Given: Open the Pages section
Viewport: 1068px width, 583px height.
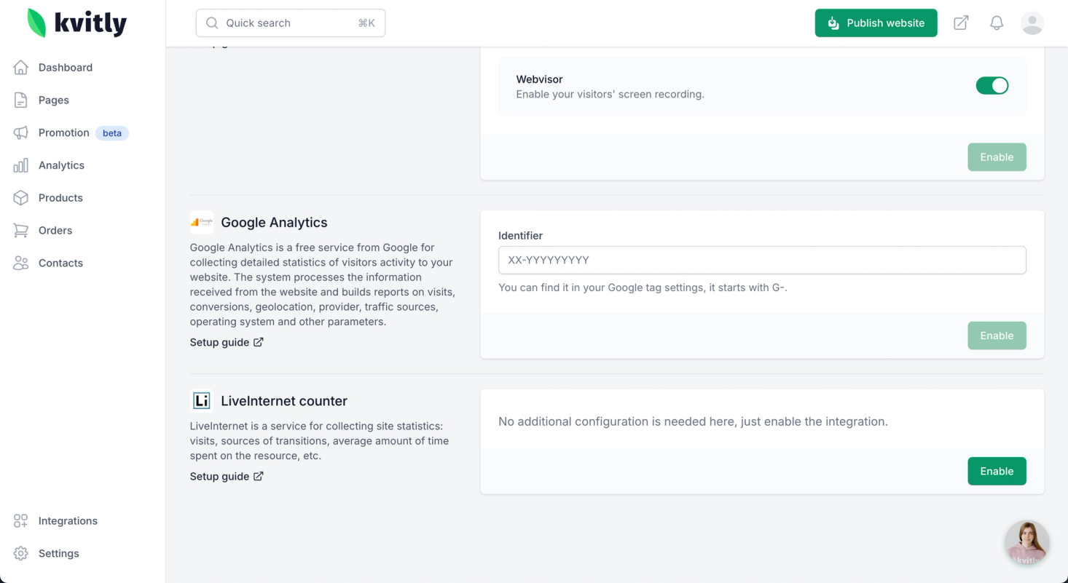Looking at the screenshot, I should point(53,100).
